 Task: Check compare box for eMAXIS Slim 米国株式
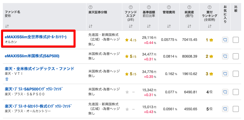235,56
